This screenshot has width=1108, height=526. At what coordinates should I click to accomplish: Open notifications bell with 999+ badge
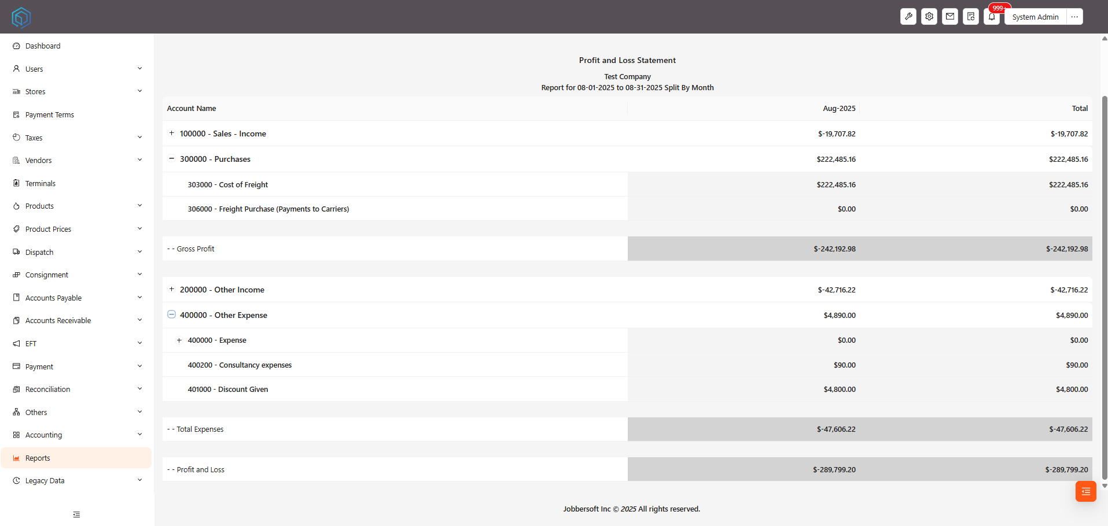coord(992,17)
